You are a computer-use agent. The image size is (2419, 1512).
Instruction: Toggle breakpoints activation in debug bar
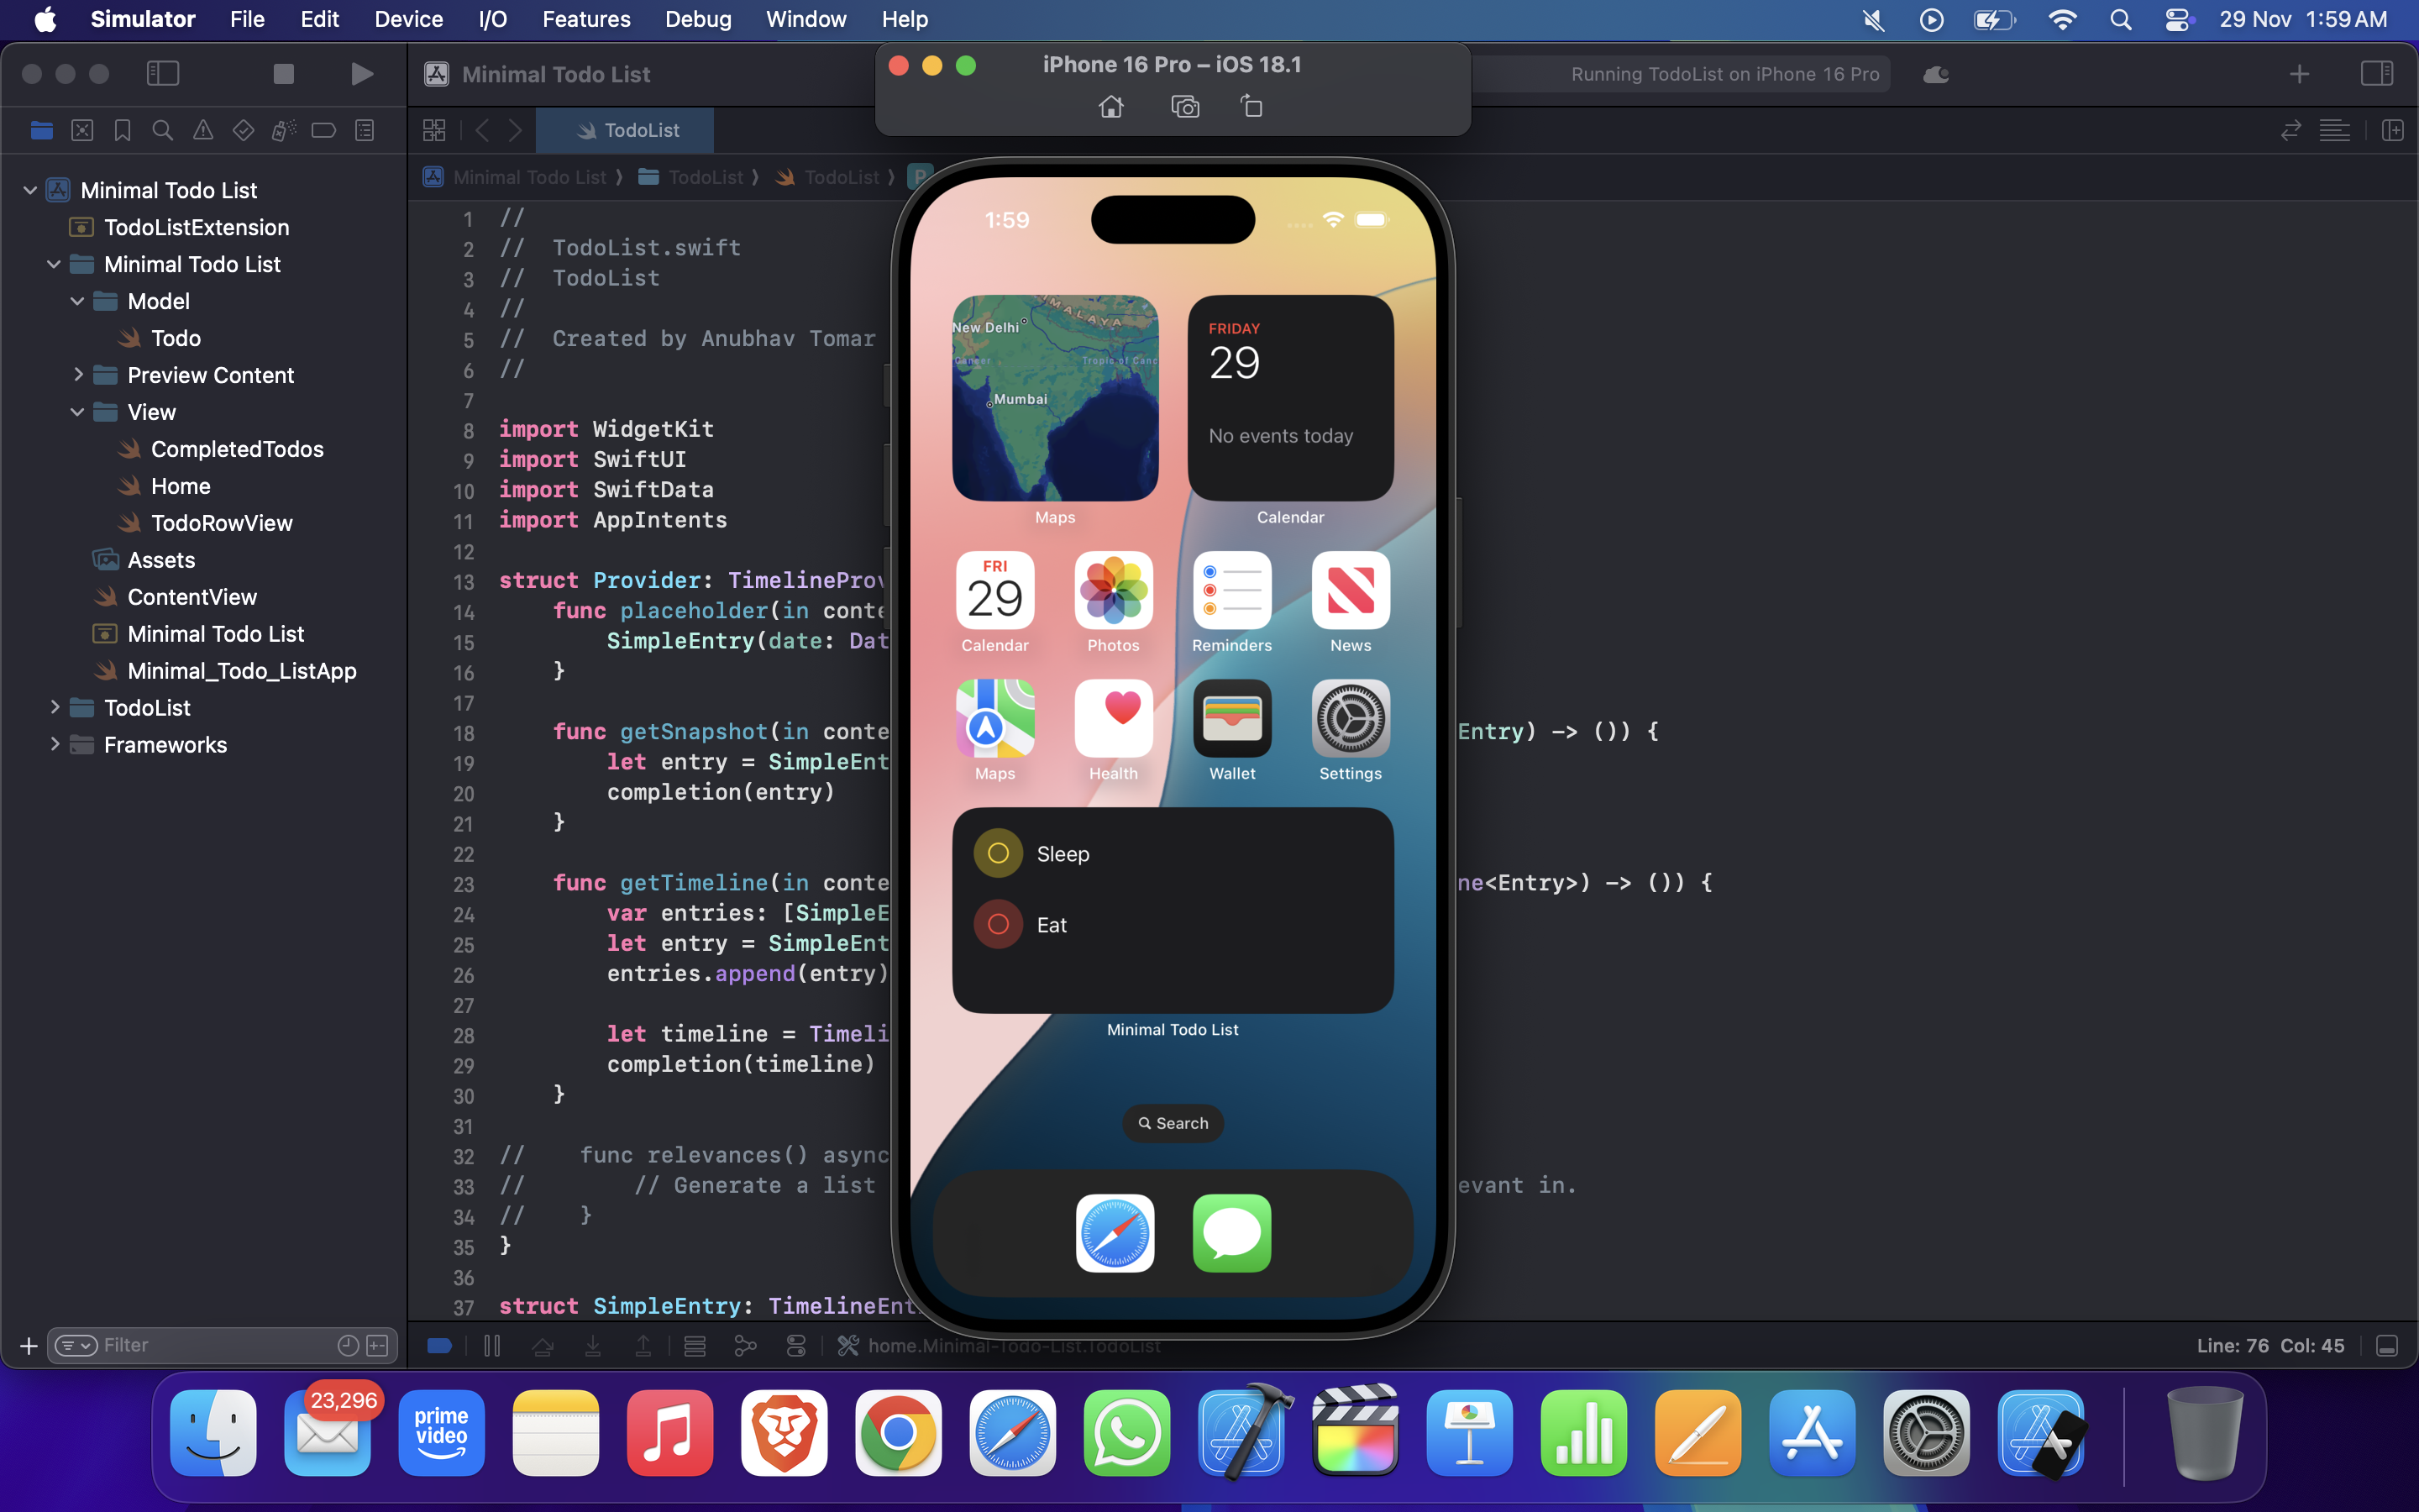440,1346
